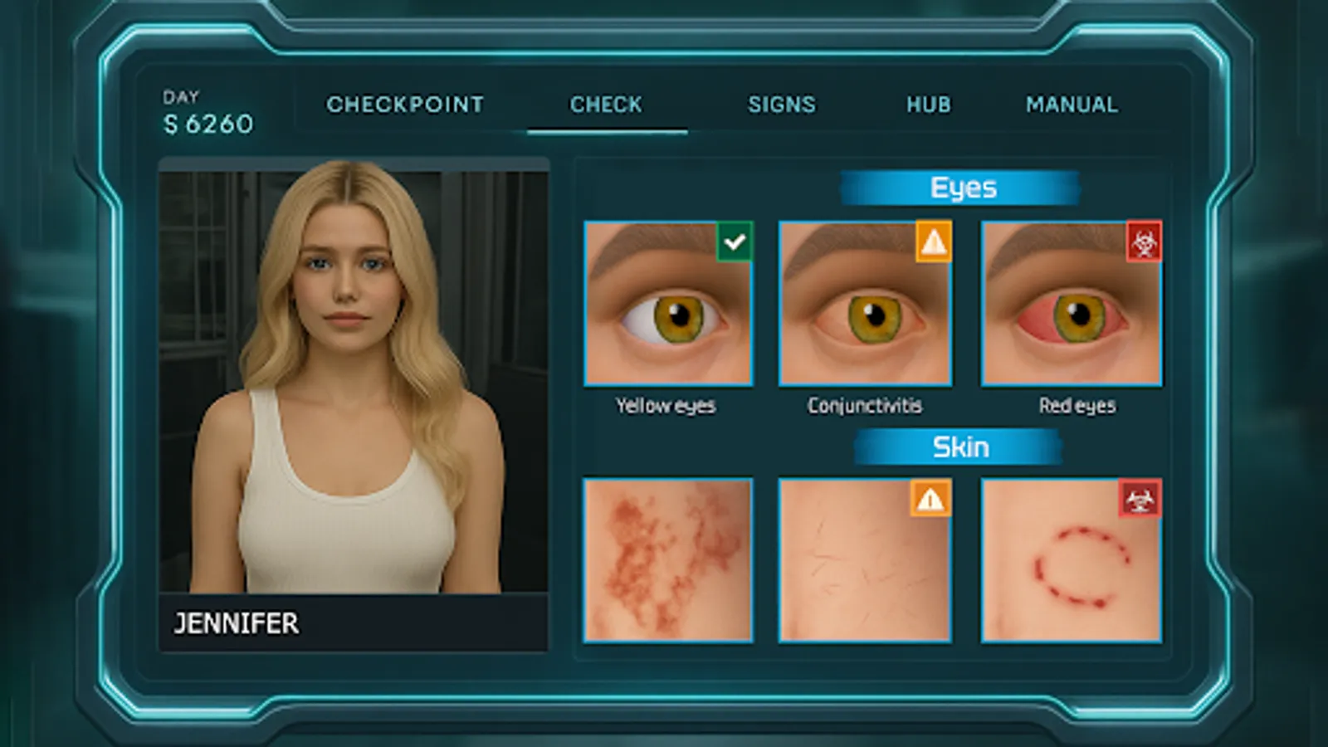Select the Red eyes symptom image

[1072, 315]
